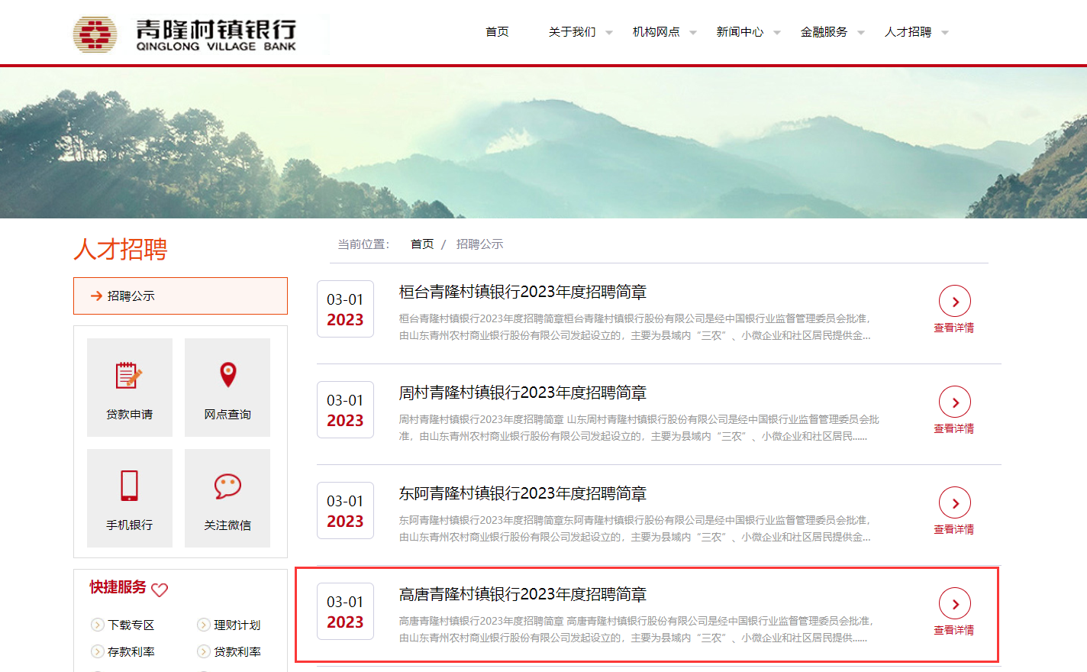Click the heart icon beside 快捷服务
This screenshot has width=1087, height=672.
(160, 590)
